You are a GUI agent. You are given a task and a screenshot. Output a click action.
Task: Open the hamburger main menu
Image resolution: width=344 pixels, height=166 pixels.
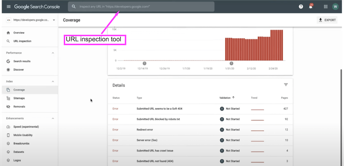pyautogui.click(x=8, y=7)
